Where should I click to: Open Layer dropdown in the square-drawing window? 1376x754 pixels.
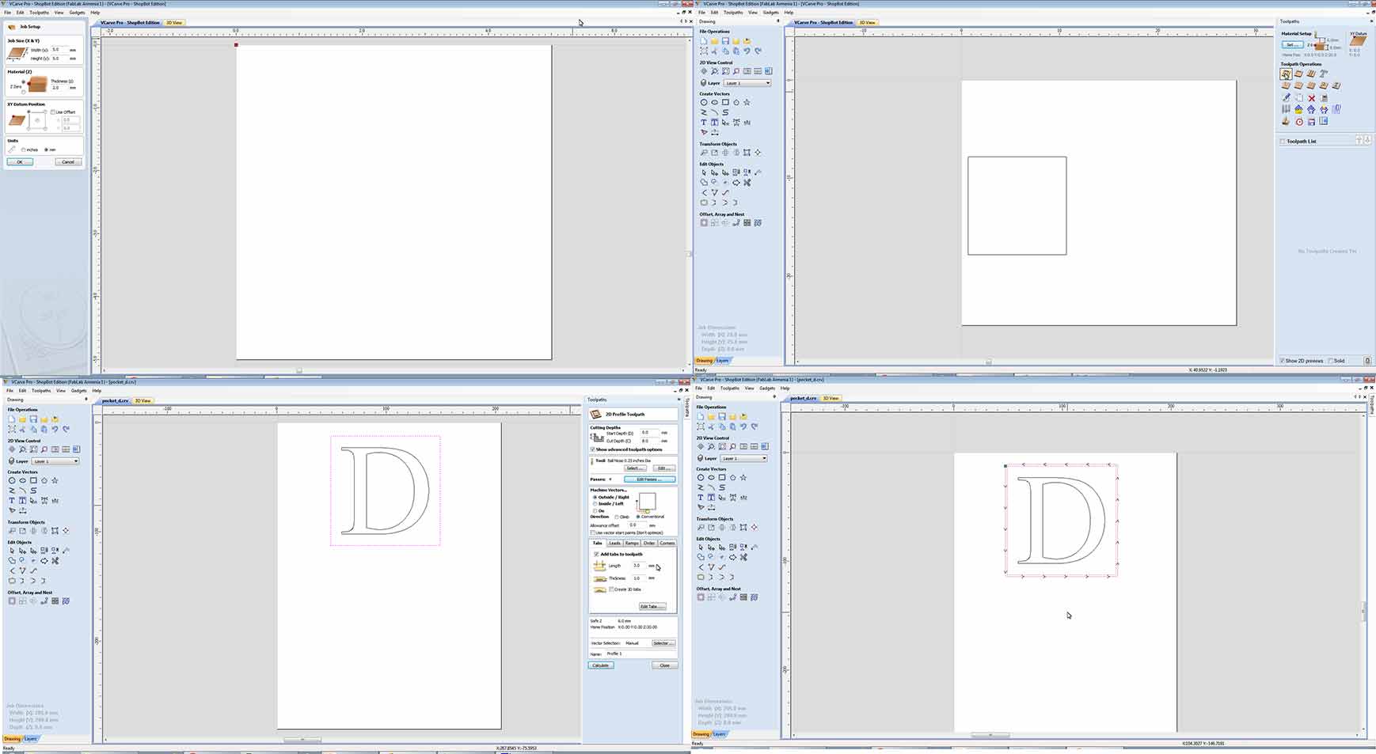(x=747, y=83)
